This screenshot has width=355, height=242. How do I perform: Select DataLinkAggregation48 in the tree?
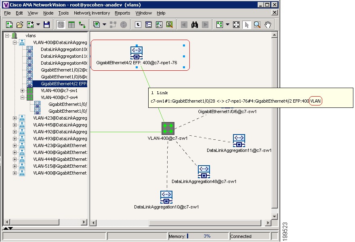(x=64, y=63)
